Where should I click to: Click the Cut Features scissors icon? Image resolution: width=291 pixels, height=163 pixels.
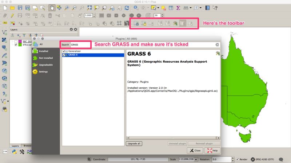(57, 16)
